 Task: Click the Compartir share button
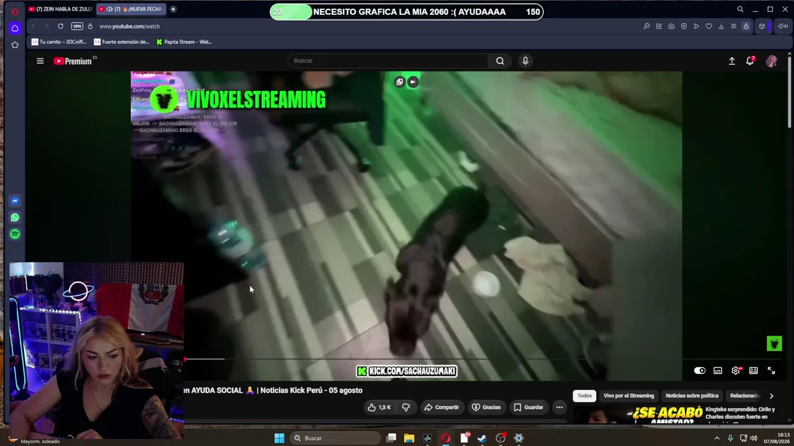[442, 407]
